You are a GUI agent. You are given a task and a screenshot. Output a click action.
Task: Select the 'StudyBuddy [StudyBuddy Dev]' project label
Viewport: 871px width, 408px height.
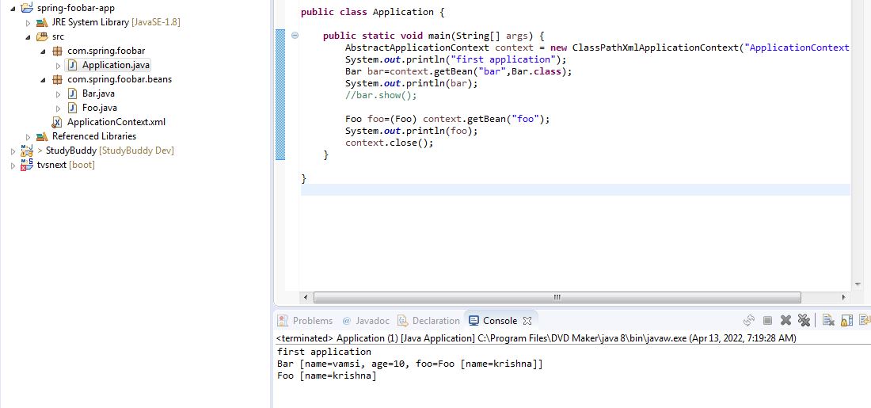110,151
